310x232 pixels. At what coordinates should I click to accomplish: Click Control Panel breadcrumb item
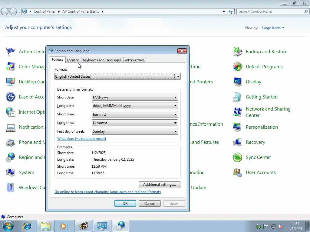[45, 11]
